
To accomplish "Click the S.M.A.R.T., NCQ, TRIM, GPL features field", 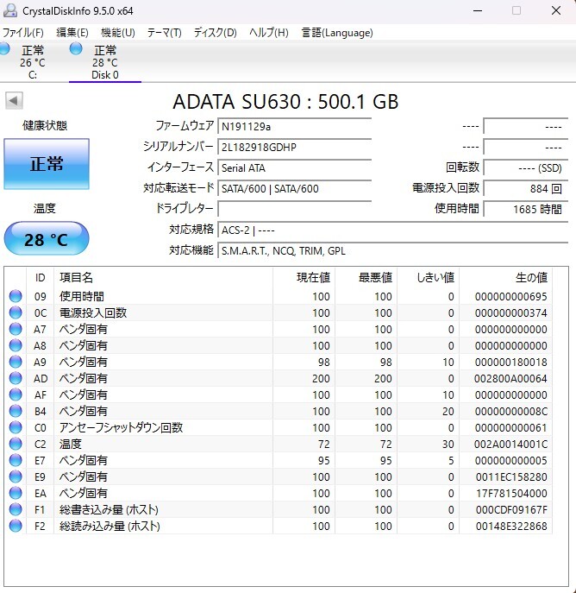I will [x=393, y=250].
